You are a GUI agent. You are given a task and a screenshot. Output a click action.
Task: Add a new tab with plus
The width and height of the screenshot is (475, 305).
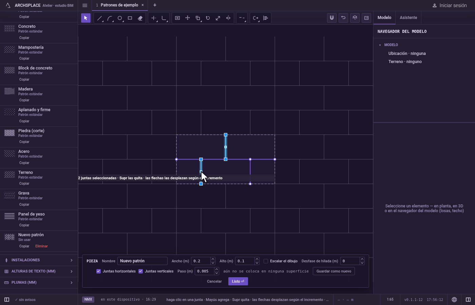coord(155,5)
